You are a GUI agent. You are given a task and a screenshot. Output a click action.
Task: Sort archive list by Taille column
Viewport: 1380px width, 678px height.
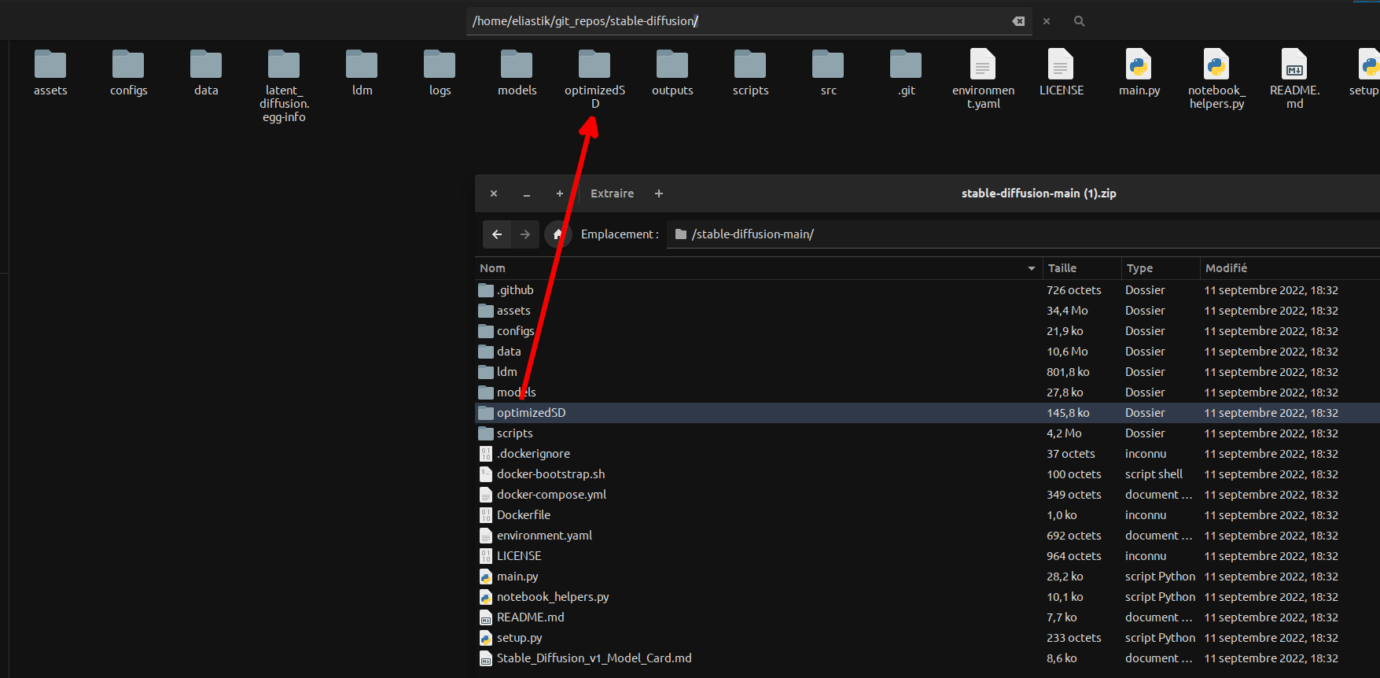[x=1082, y=268]
